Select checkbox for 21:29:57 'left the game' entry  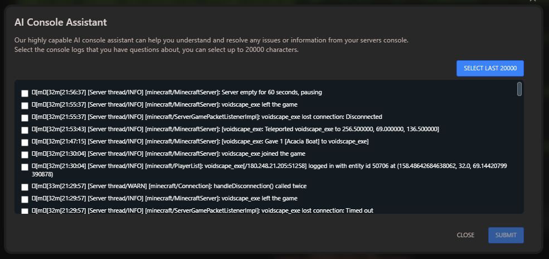pyautogui.click(x=25, y=199)
